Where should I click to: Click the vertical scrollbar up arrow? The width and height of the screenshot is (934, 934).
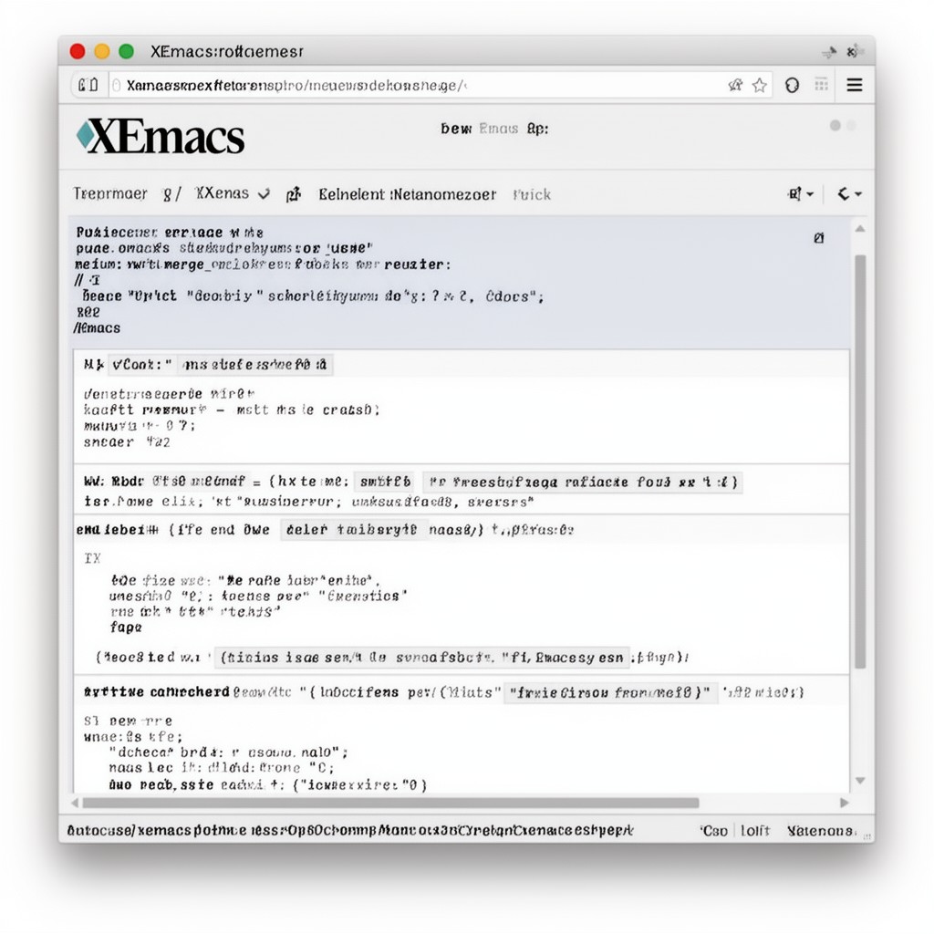860,229
